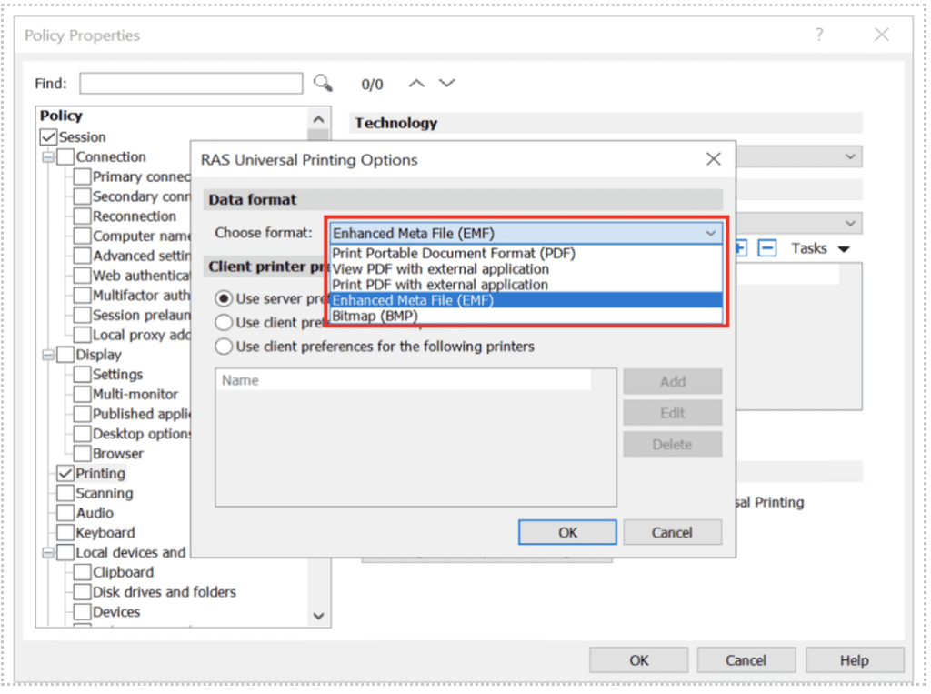931x694 pixels.
Task: Uncheck the Printing policy checkbox
Action: point(65,474)
